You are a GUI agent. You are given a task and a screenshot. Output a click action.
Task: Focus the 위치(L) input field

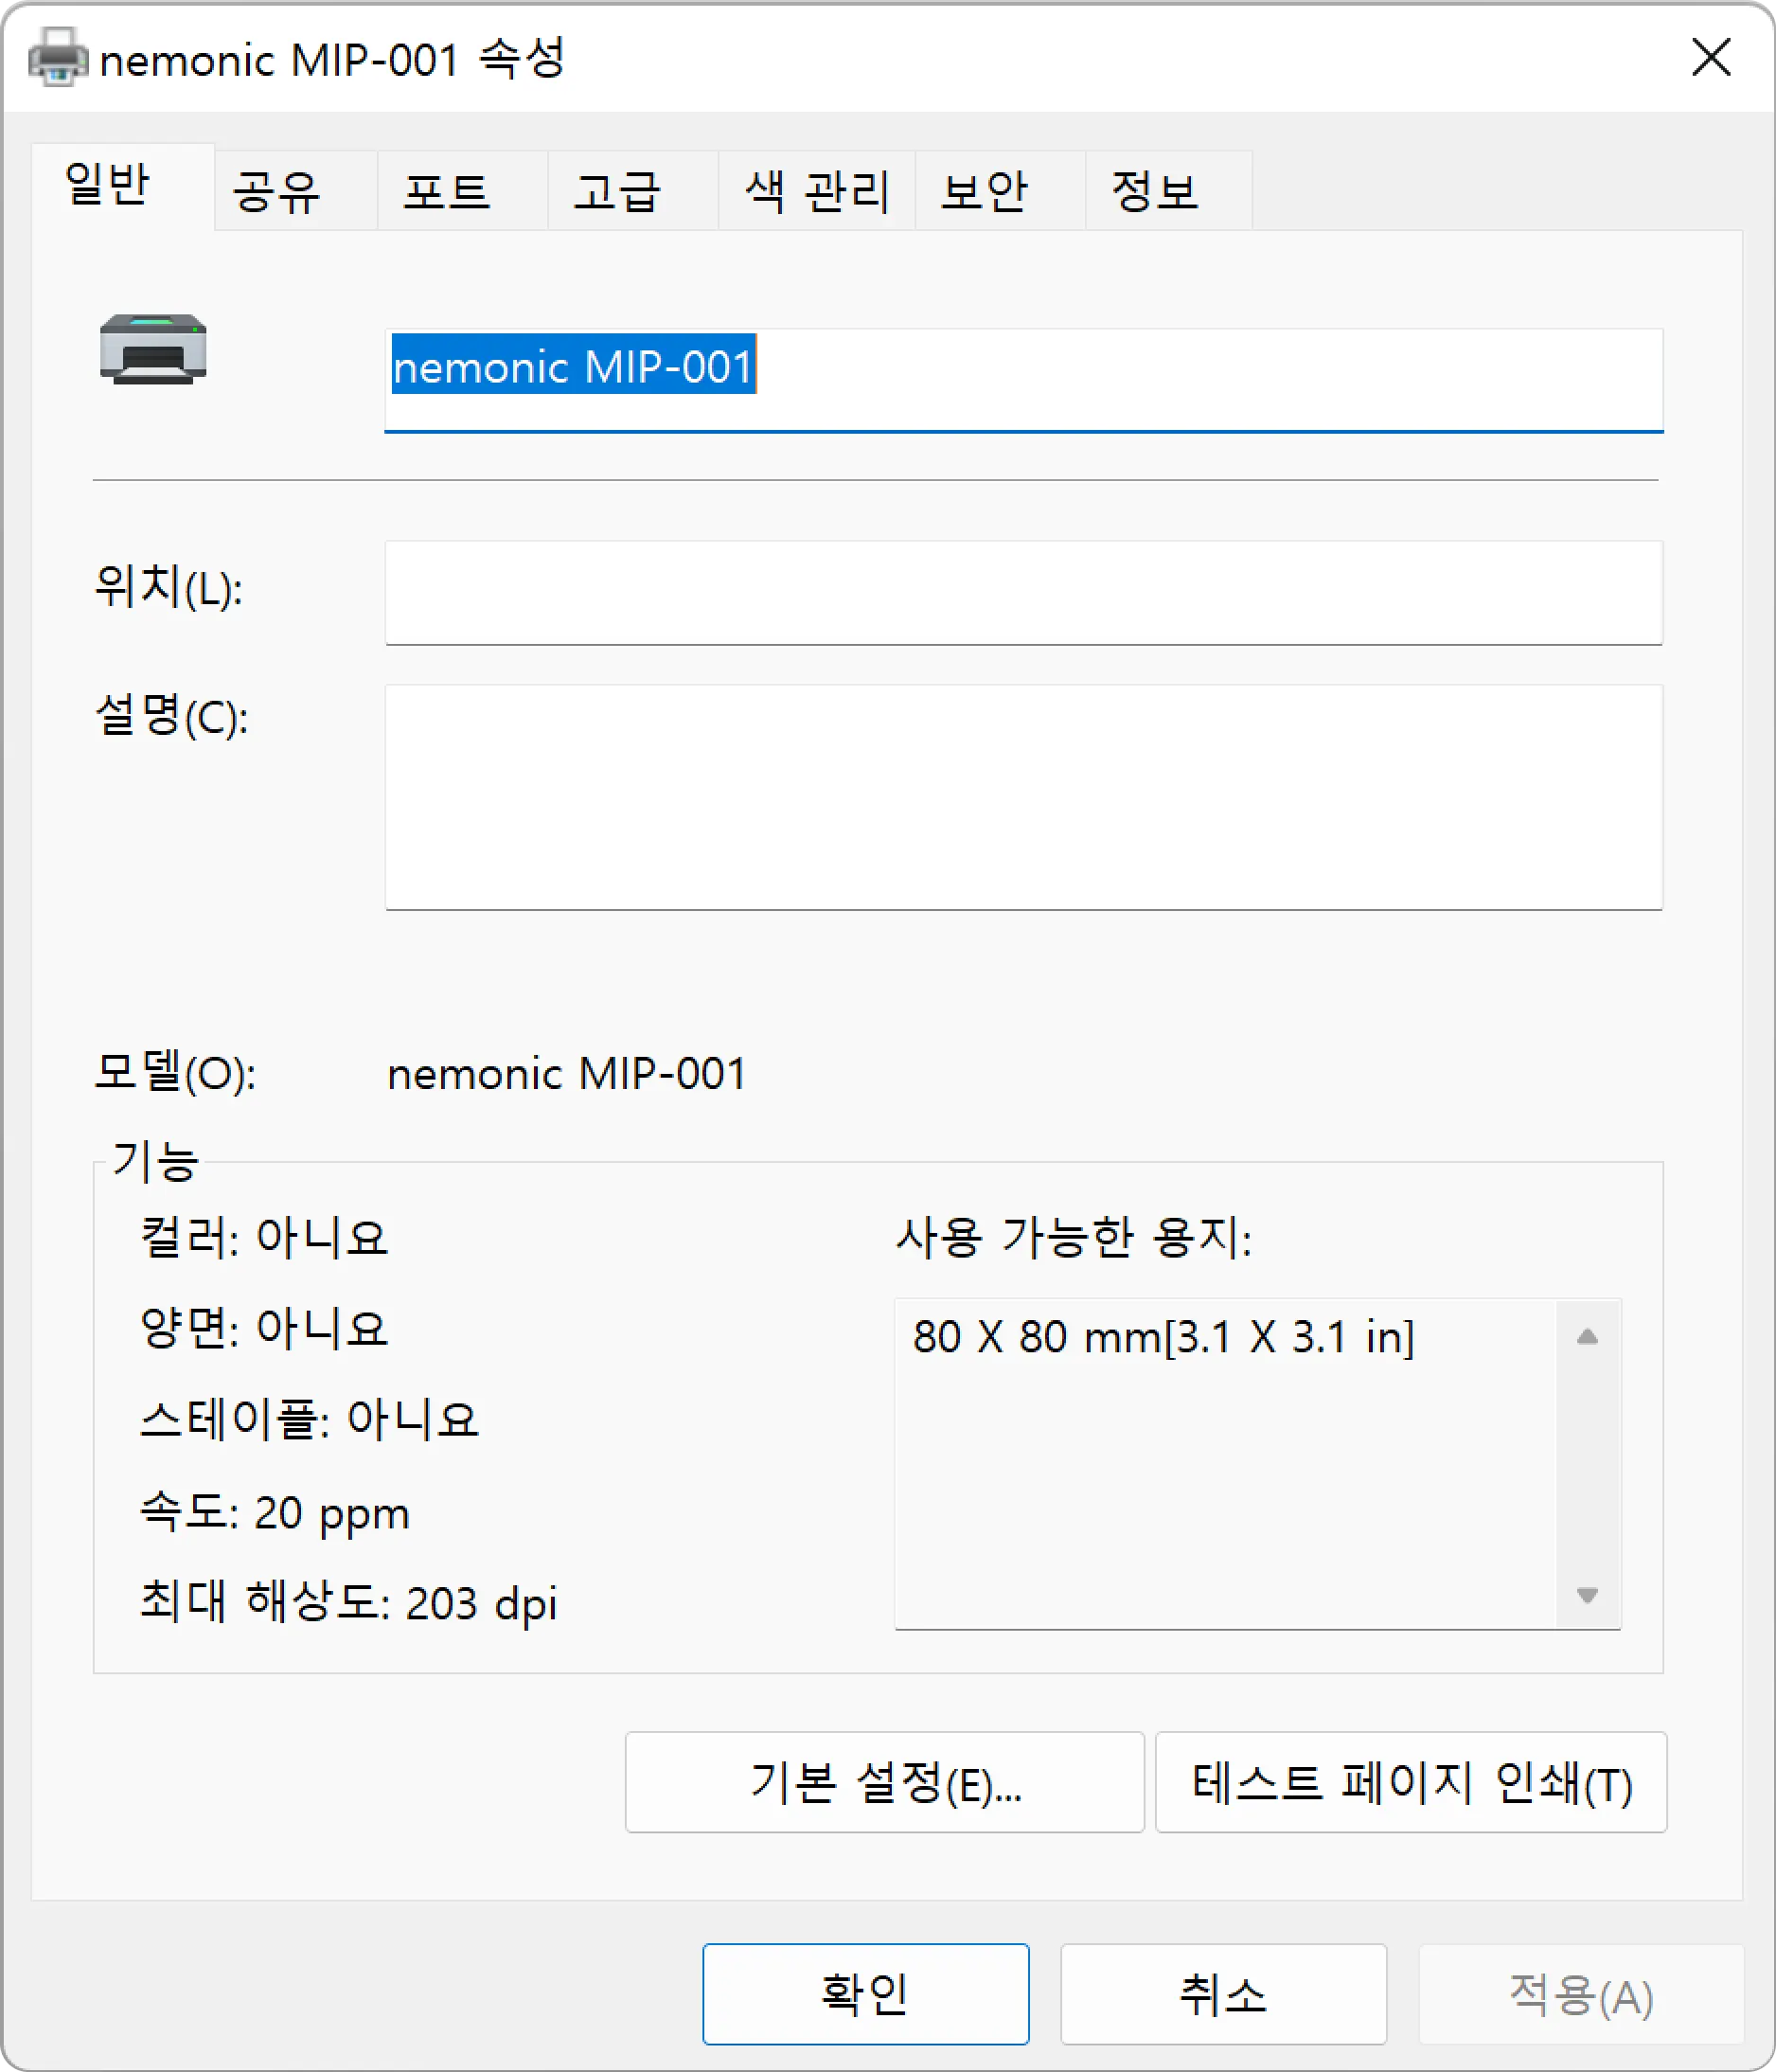[x=1023, y=593]
